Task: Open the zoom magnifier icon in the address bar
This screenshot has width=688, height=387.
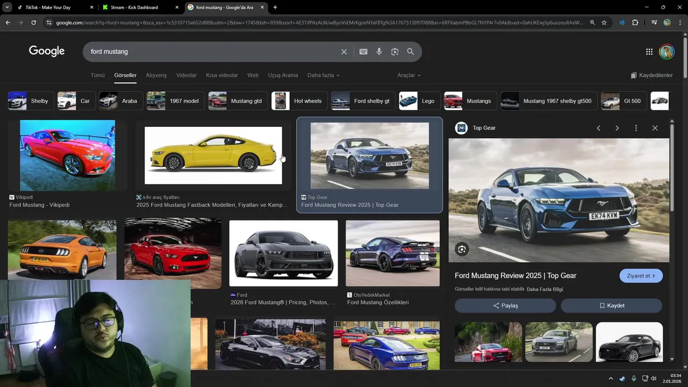Action: click(592, 23)
